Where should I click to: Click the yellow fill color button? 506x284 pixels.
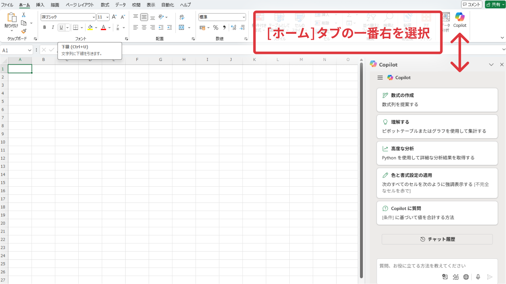point(90,27)
